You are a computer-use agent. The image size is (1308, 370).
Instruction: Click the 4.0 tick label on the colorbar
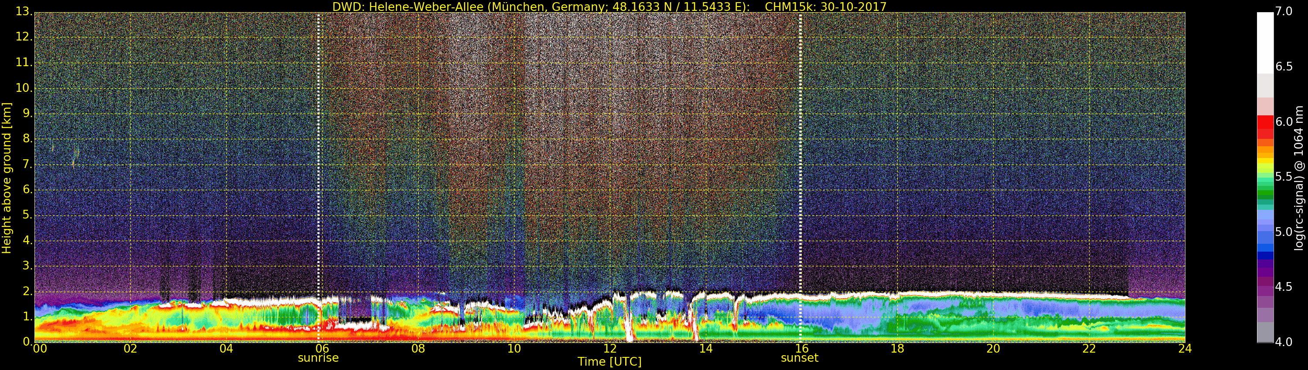tap(1284, 342)
